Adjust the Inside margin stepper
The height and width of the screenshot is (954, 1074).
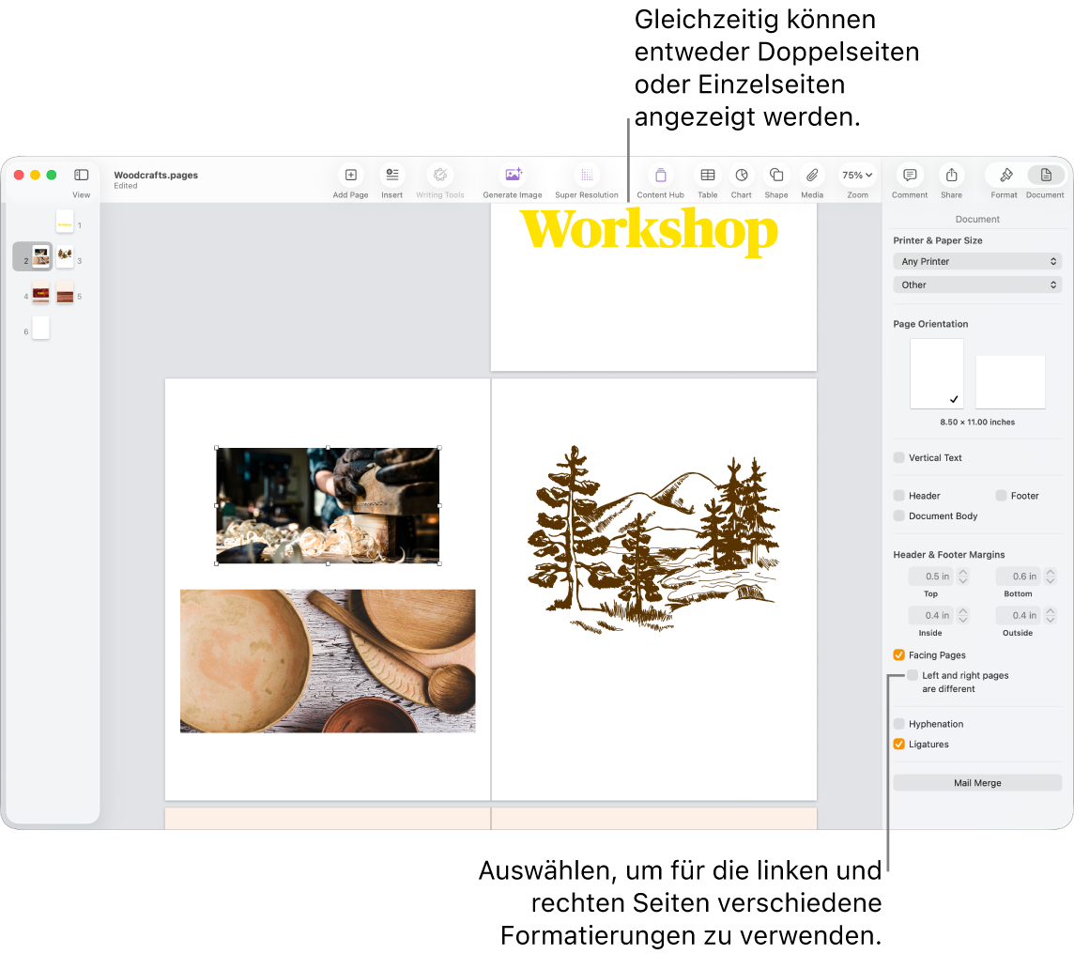coord(963,616)
